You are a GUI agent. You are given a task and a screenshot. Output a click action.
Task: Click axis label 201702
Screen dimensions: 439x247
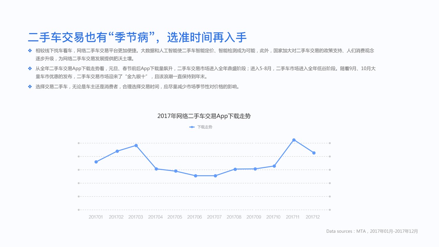click(116, 217)
